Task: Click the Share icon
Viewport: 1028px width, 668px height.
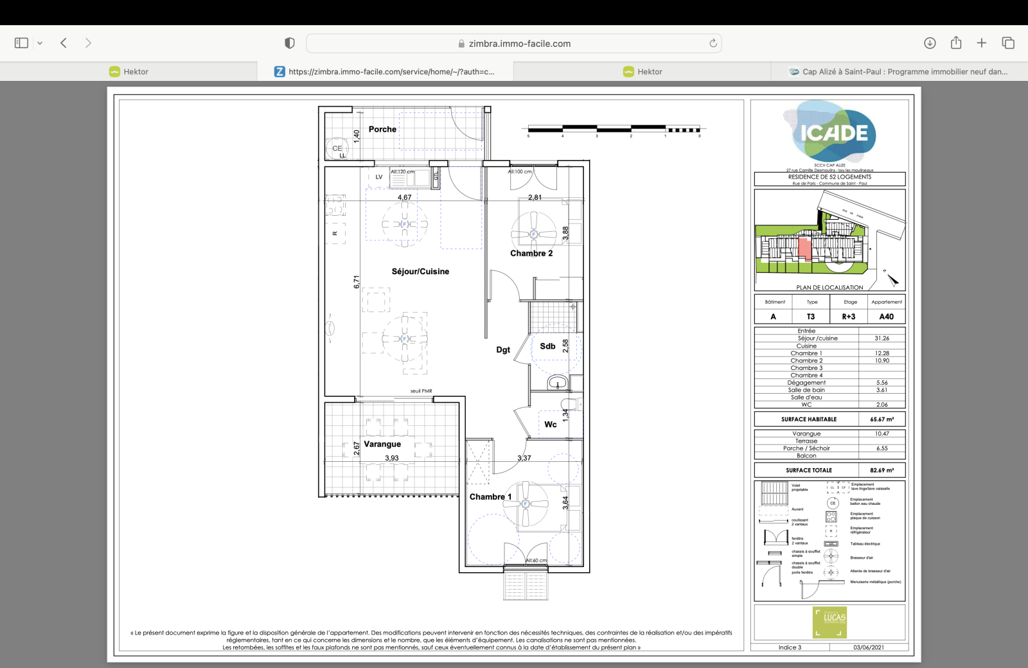Action: (x=956, y=43)
